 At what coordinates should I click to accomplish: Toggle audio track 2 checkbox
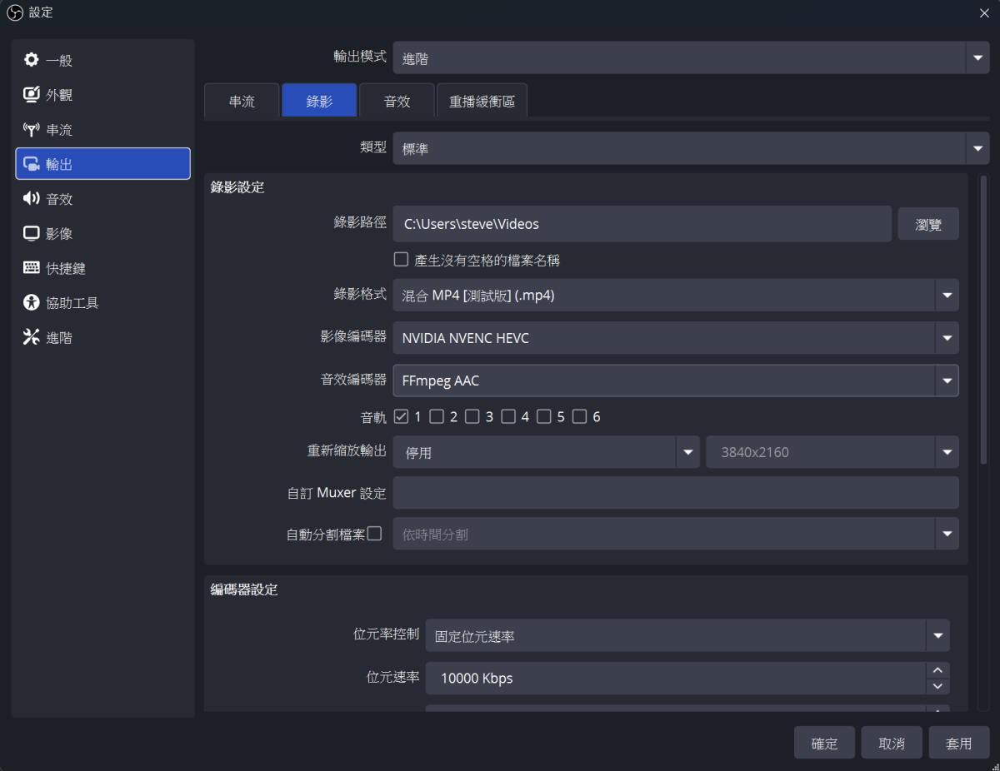[x=437, y=416]
